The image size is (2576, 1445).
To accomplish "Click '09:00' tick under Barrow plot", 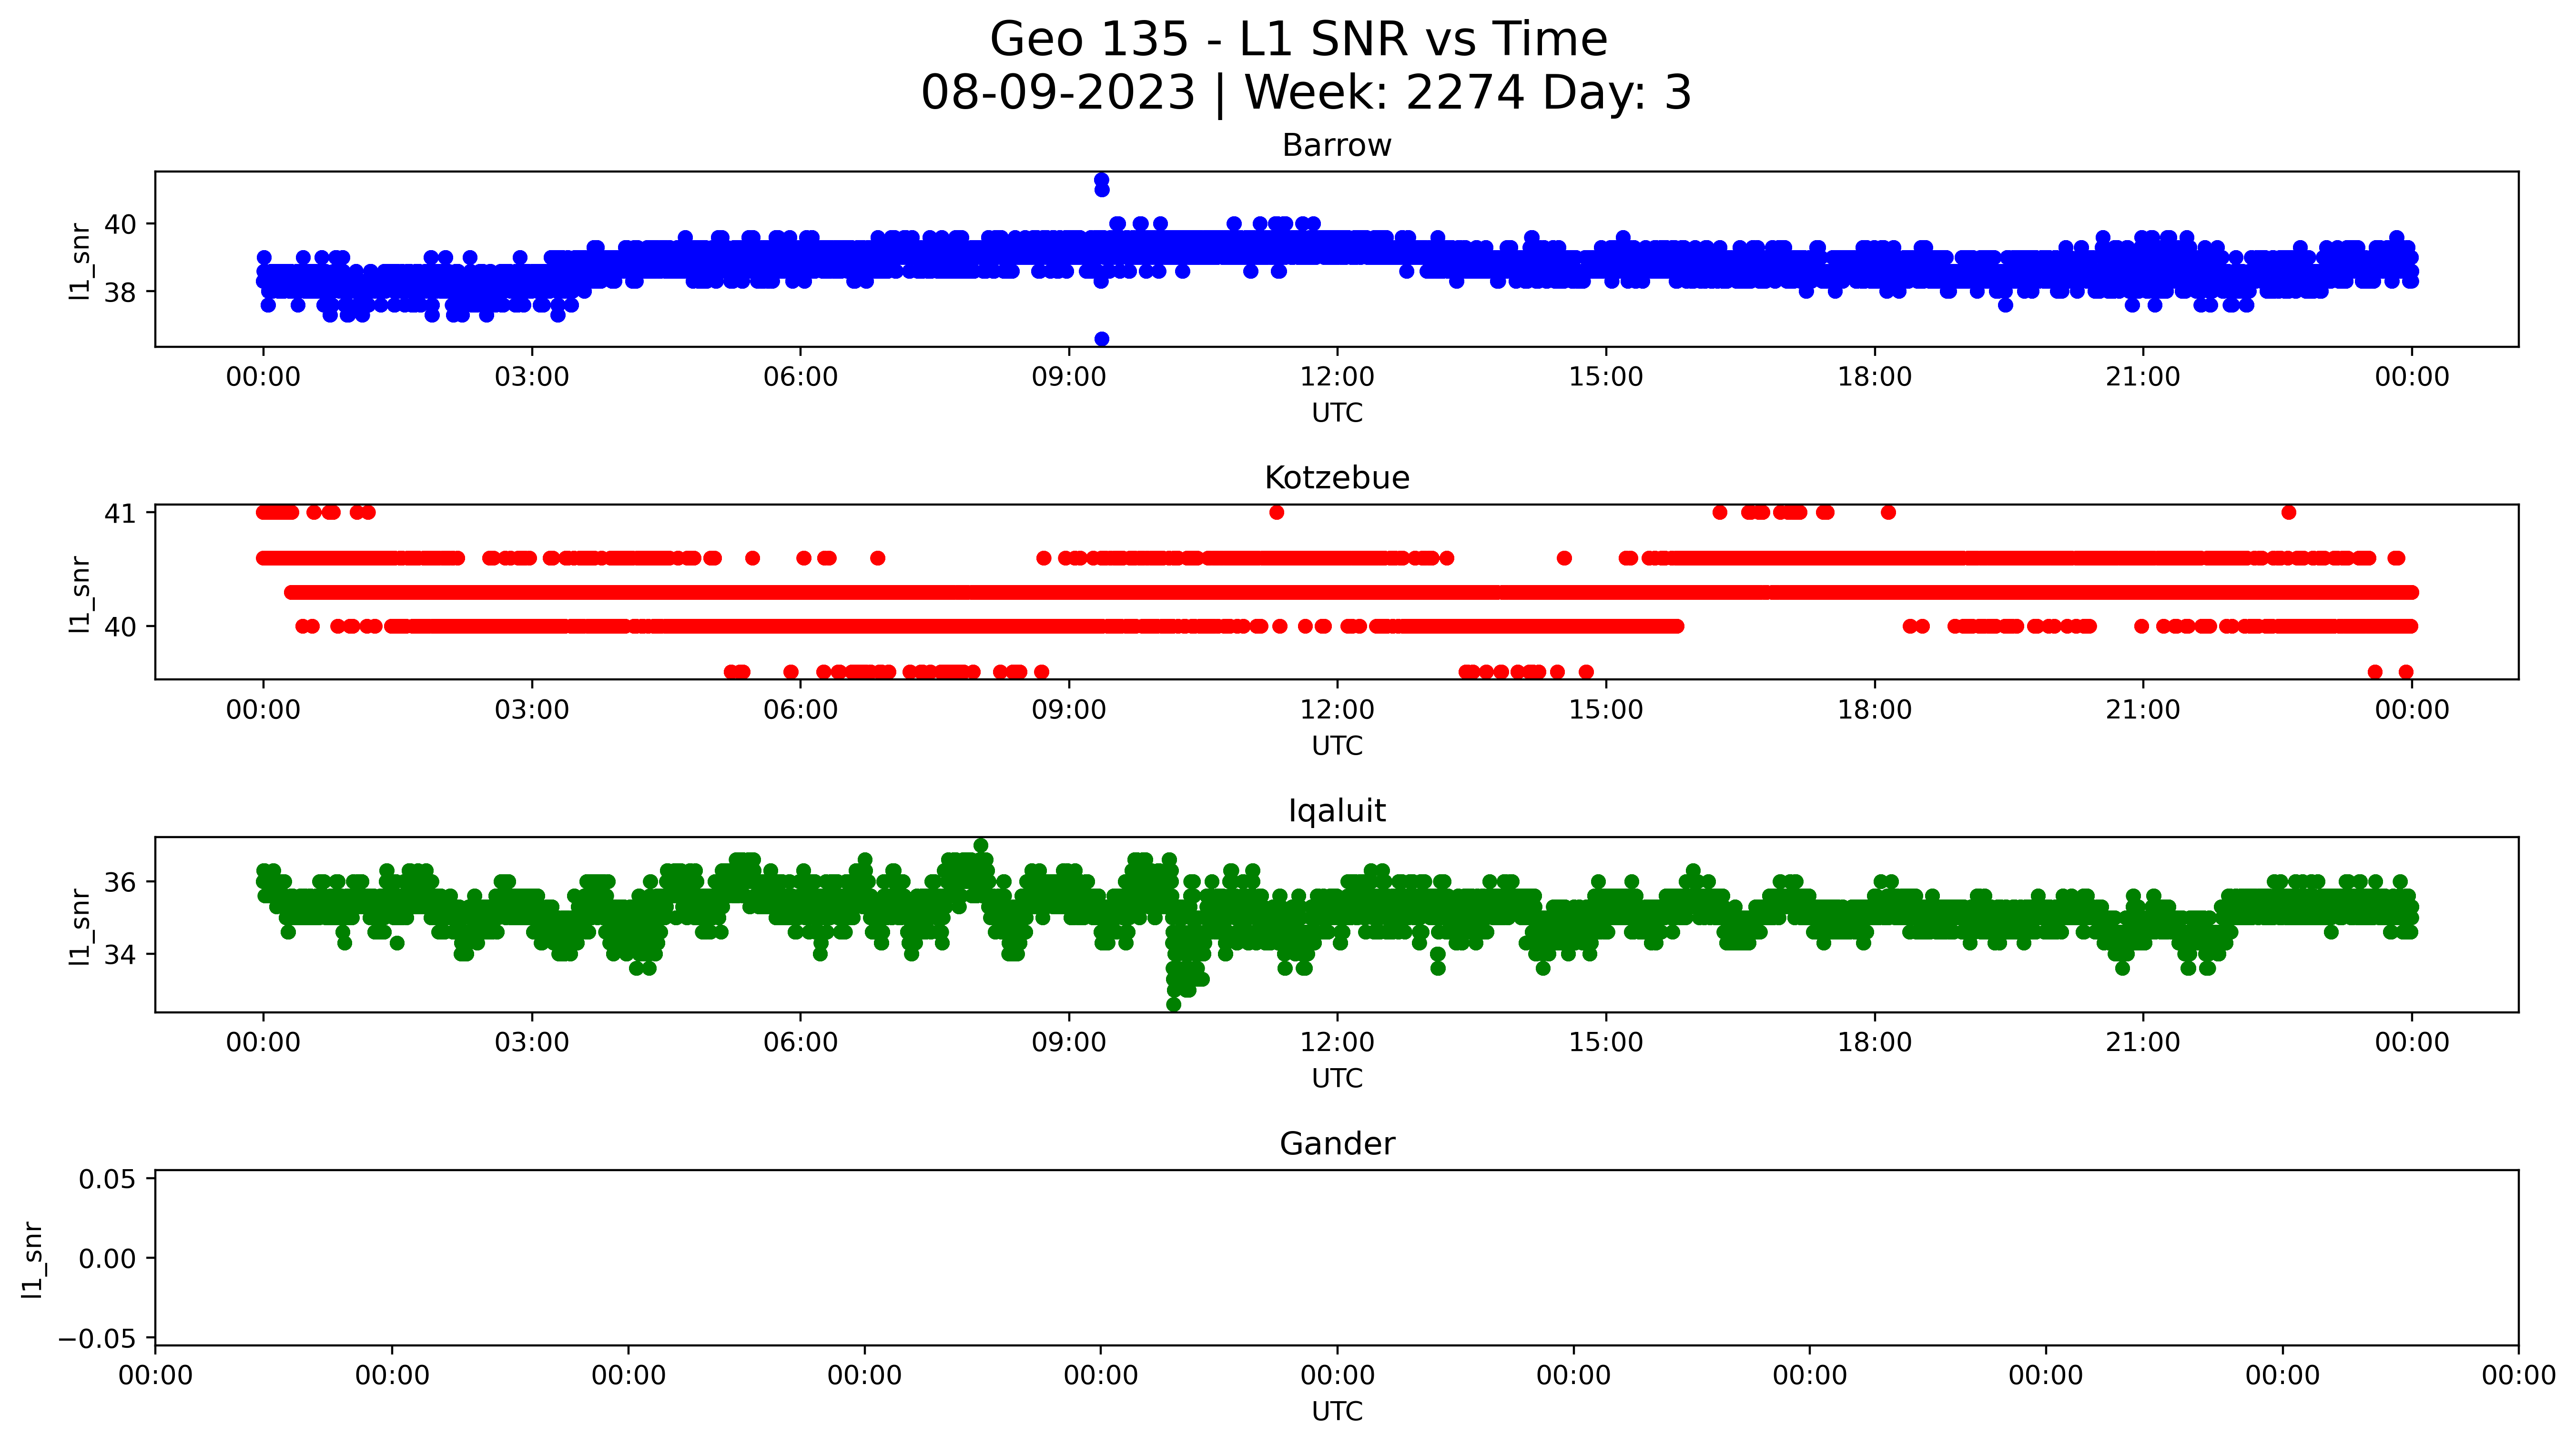I will (1069, 378).
